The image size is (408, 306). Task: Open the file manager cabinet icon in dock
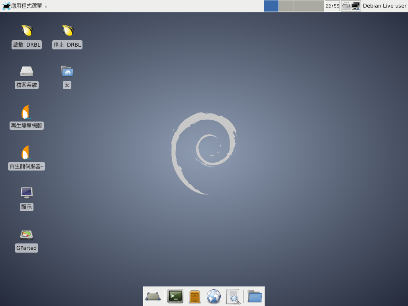[x=194, y=296]
